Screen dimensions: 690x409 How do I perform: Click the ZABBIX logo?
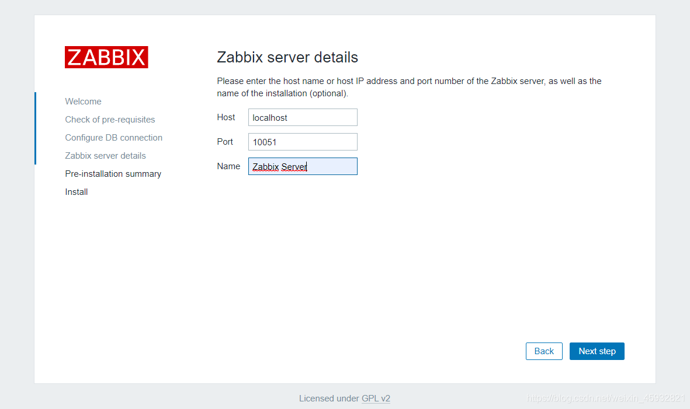coord(106,57)
